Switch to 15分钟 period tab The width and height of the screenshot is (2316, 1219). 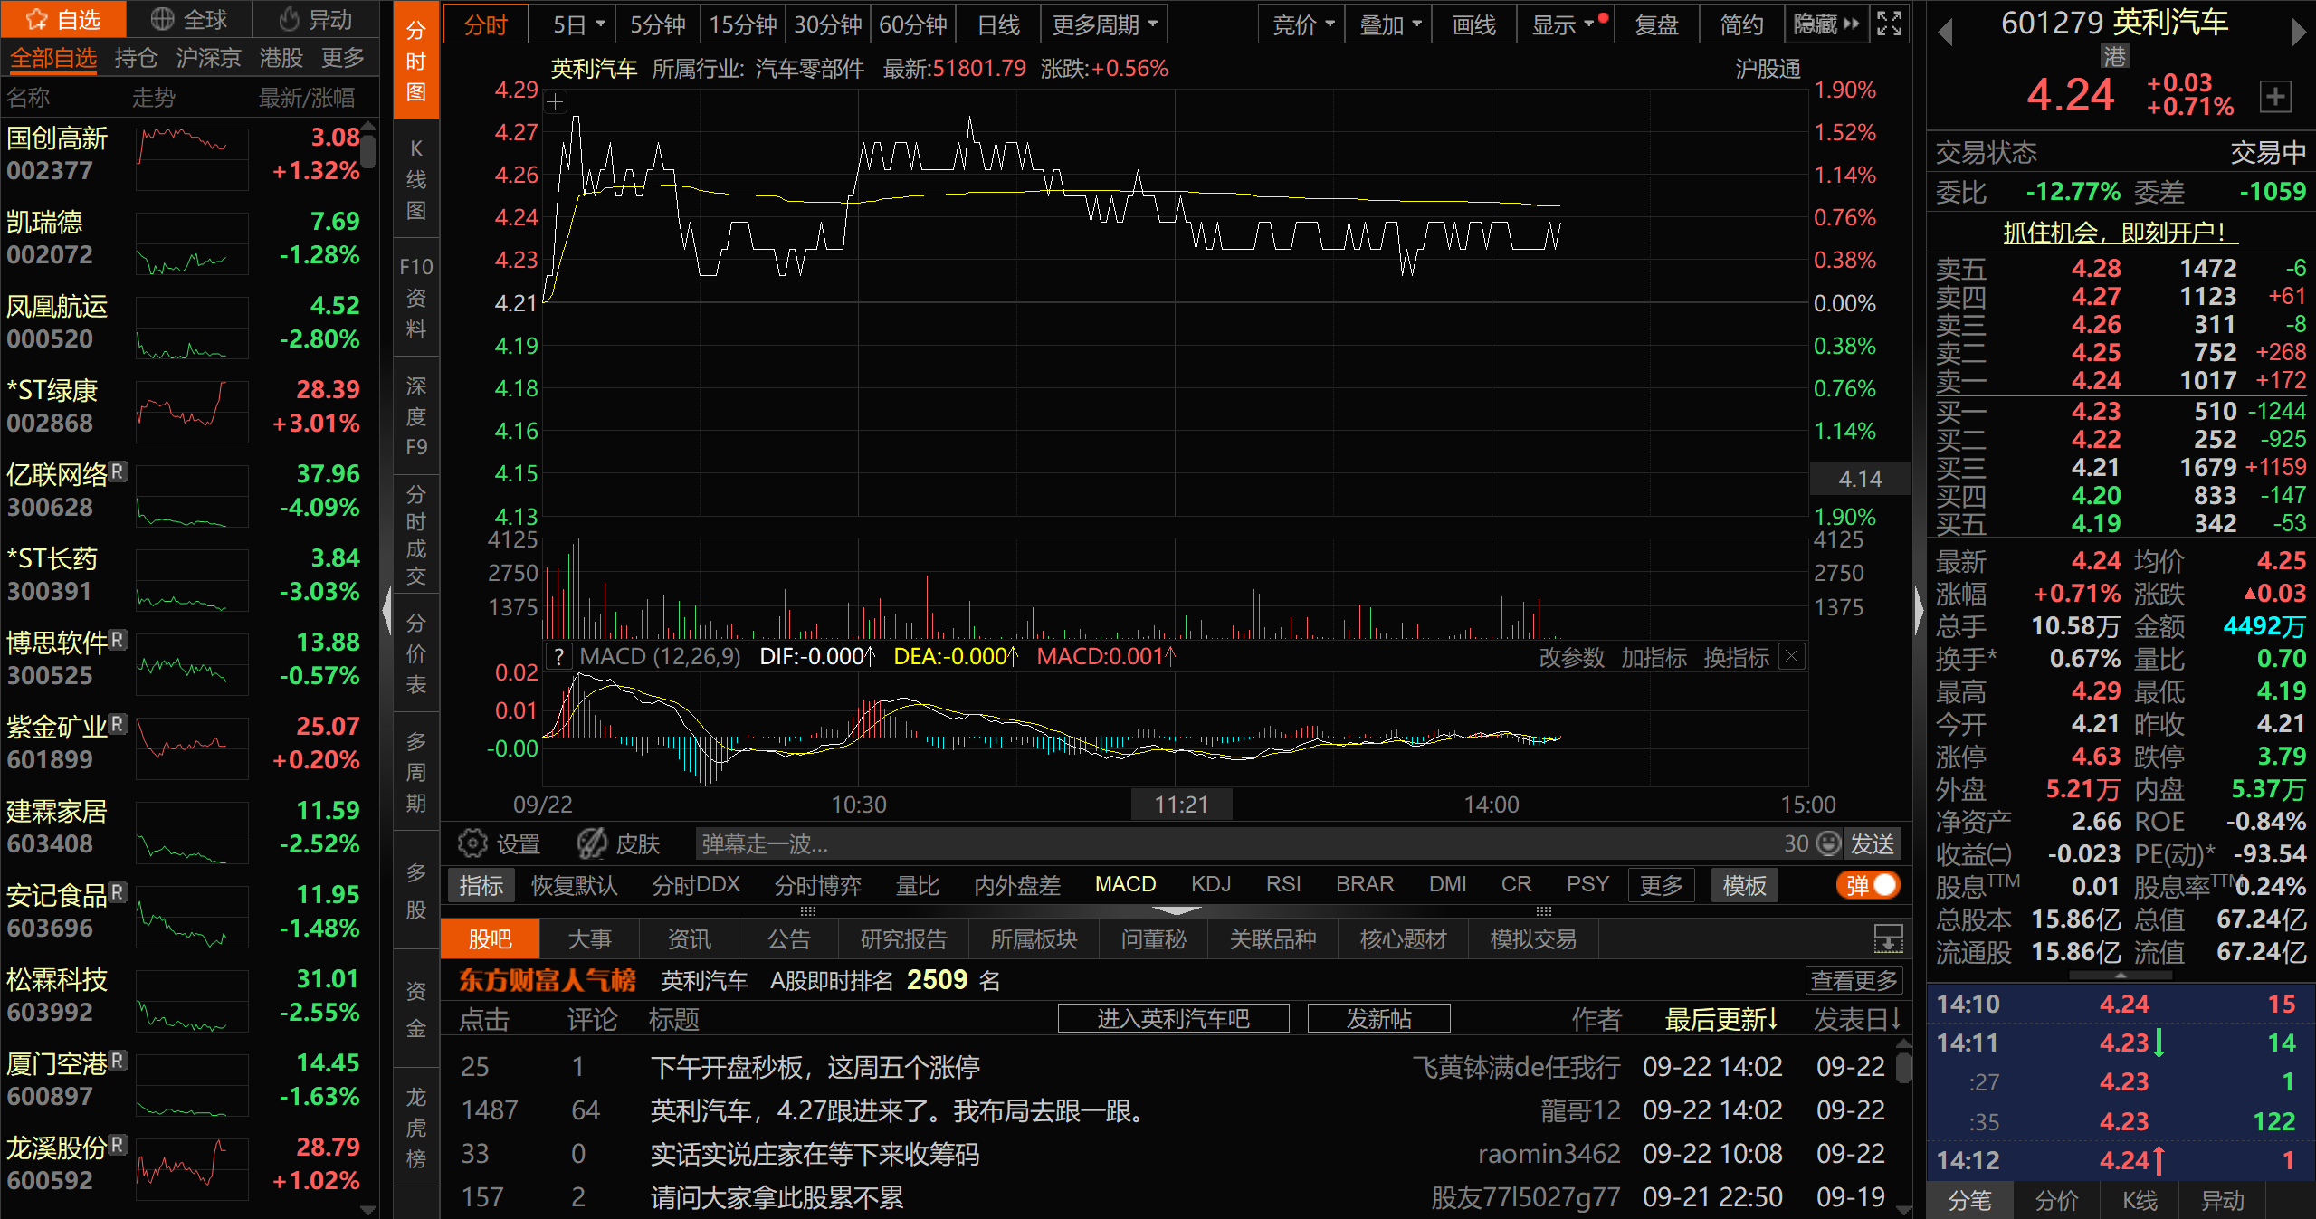pos(742,24)
